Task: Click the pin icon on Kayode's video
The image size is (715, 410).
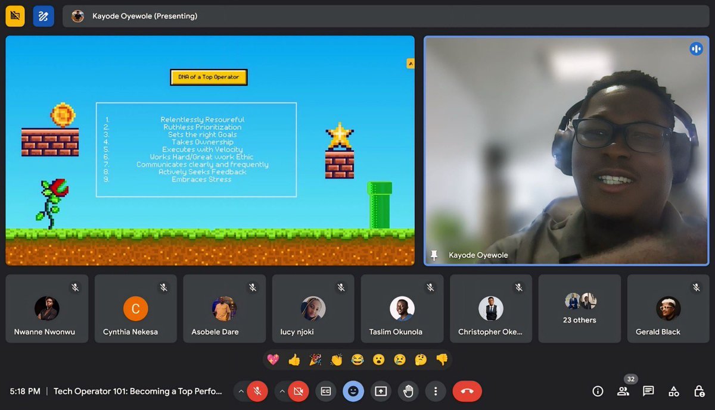Action: coord(434,255)
